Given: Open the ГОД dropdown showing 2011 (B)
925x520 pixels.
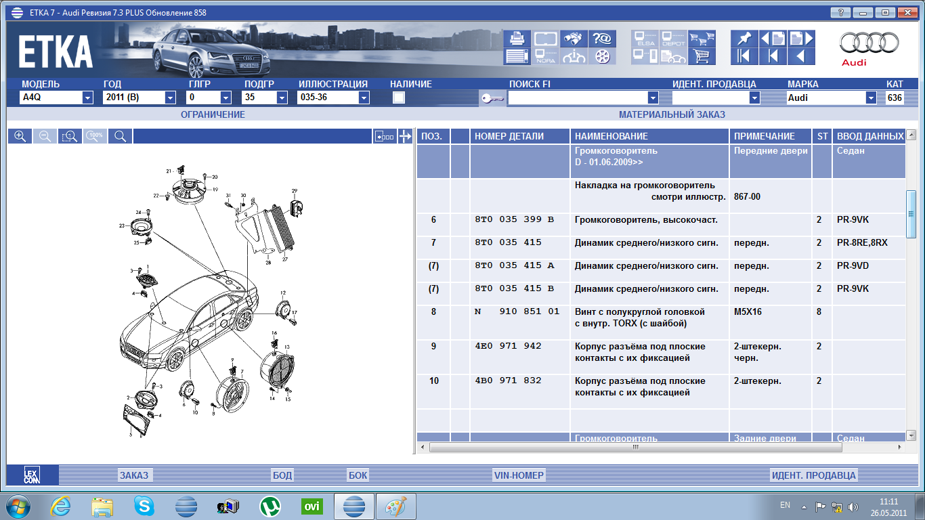Looking at the screenshot, I should coord(170,97).
